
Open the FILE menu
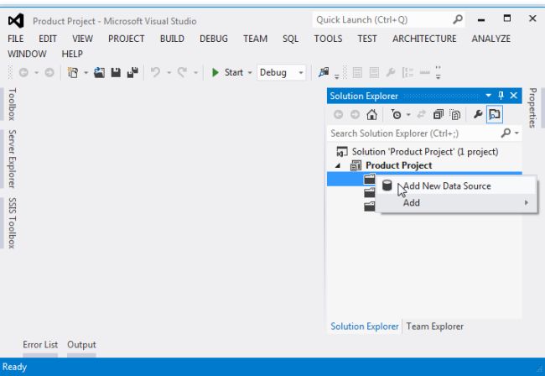click(16, 39)
